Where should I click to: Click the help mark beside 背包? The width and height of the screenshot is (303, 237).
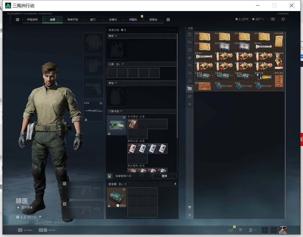click(116, 83)
